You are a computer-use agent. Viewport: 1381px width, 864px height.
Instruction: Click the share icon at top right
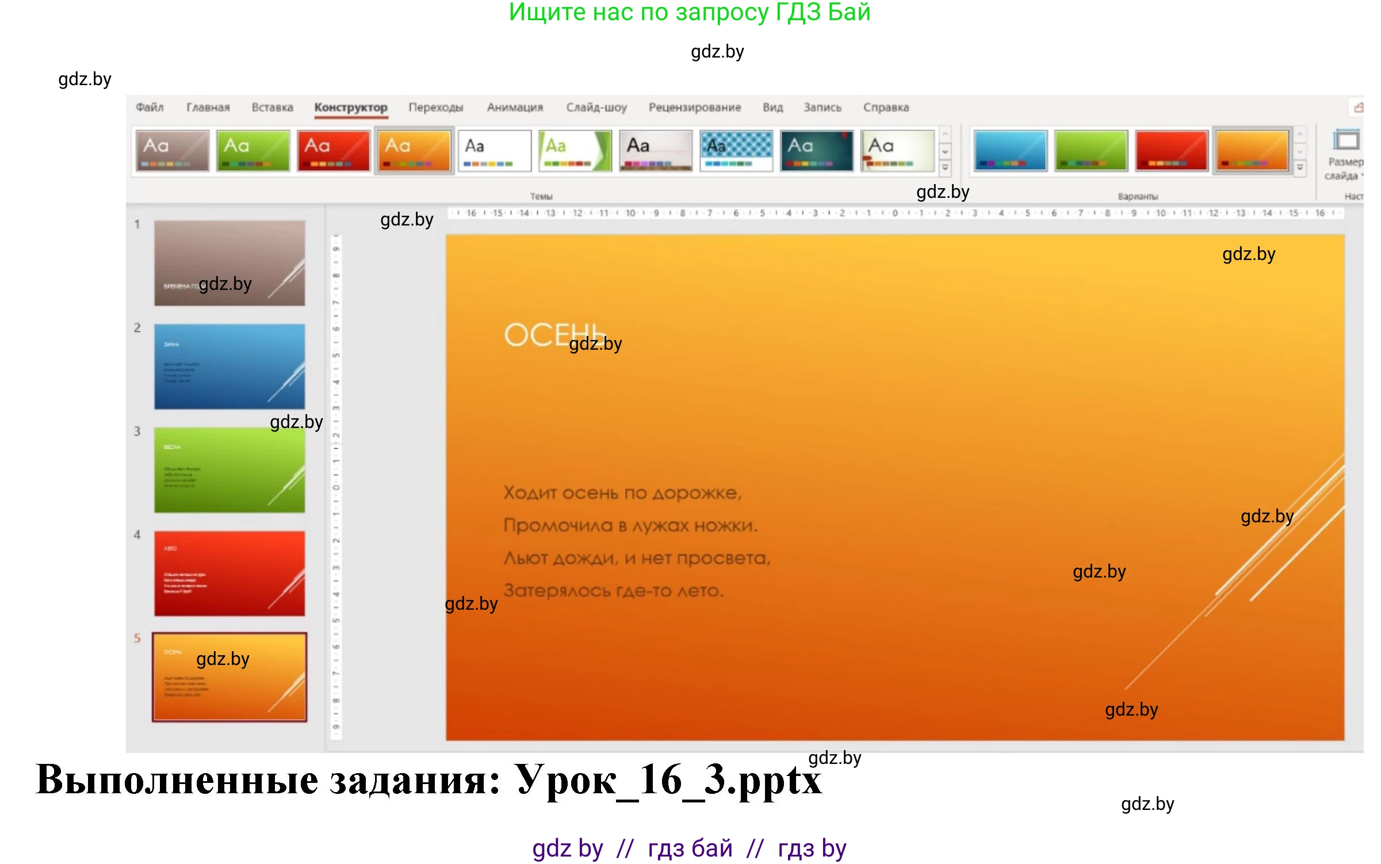point(1358,108)
